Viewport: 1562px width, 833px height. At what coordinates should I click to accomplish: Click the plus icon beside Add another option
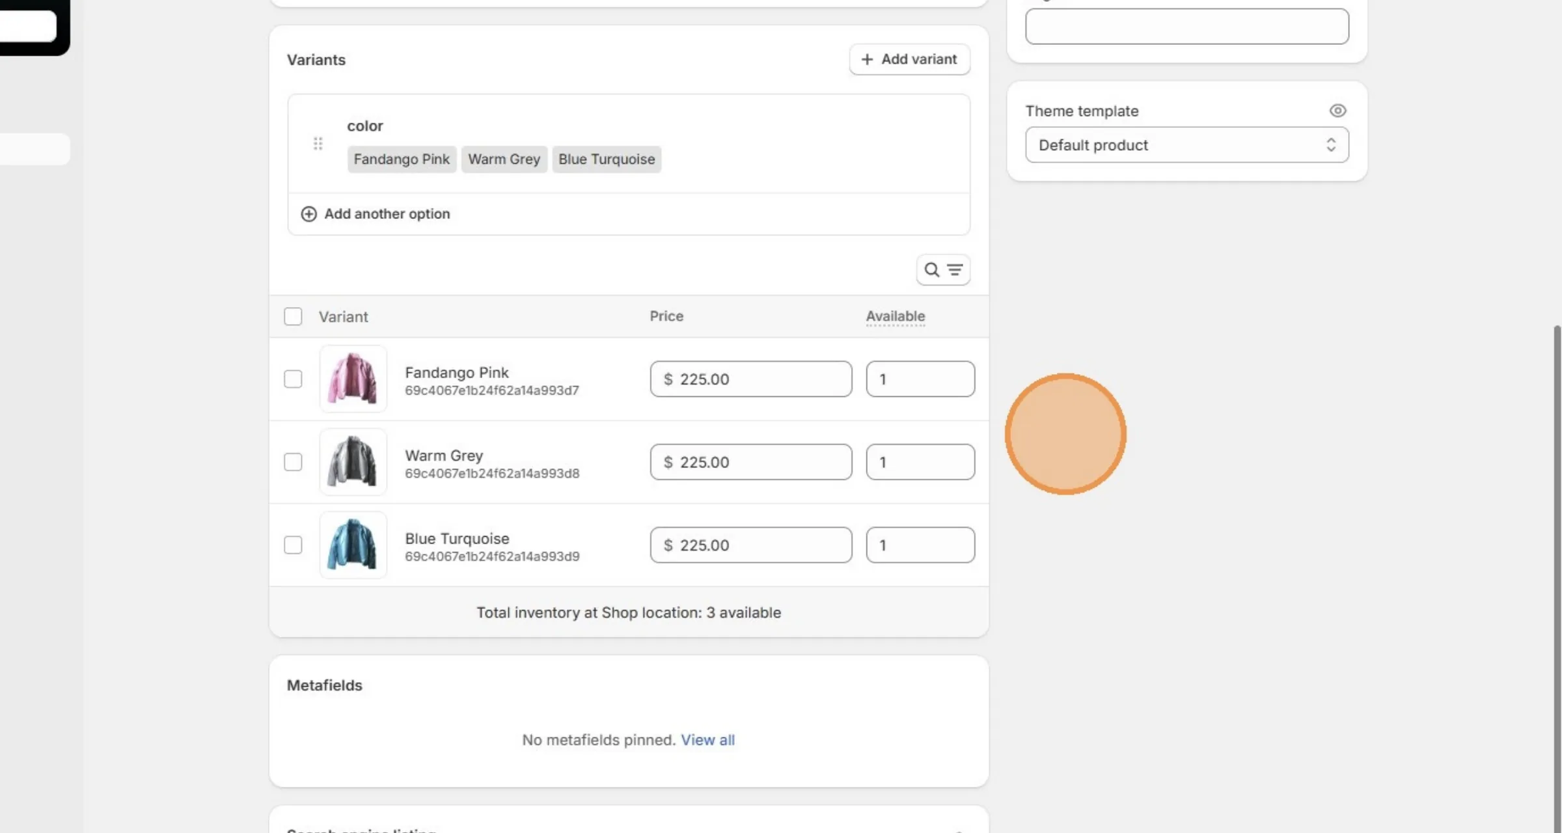point(308,213)
